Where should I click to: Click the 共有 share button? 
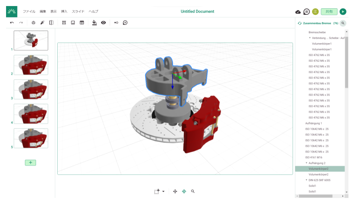pos(329,12)
